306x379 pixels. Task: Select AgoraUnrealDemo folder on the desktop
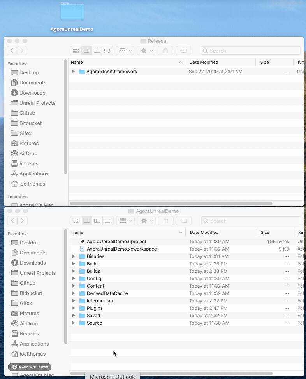click(x=72, y=16)
